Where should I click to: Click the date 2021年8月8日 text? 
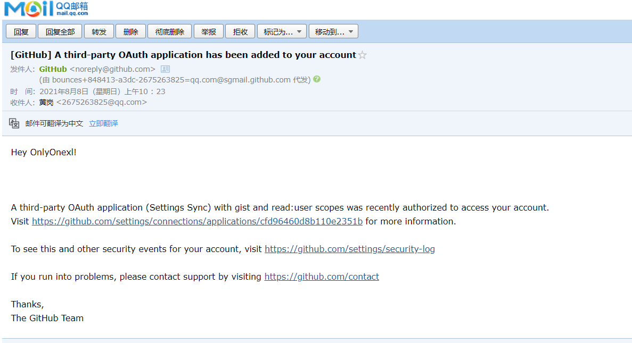tap(64, 91)
